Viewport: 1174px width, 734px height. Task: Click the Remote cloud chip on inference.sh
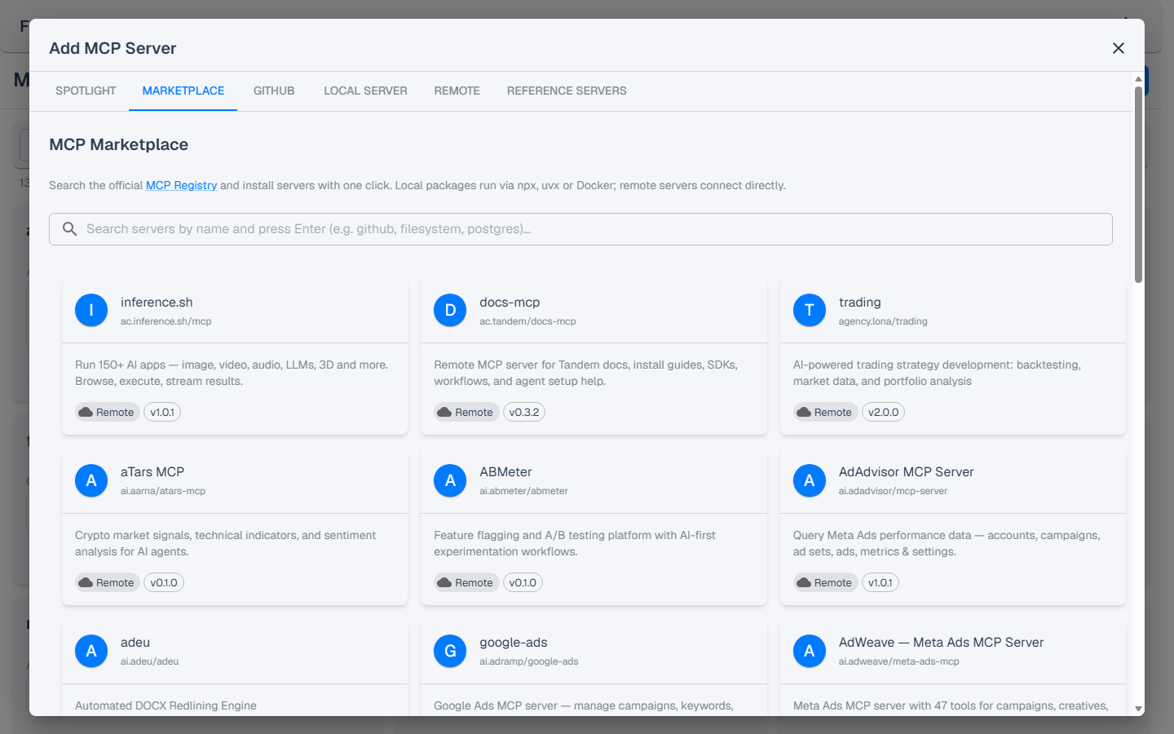point(107,412)
